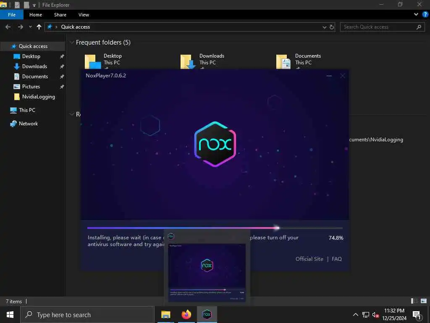The image size is (430, 323).
Task: Open the Share ribbon tab
Action: point(60,15)
